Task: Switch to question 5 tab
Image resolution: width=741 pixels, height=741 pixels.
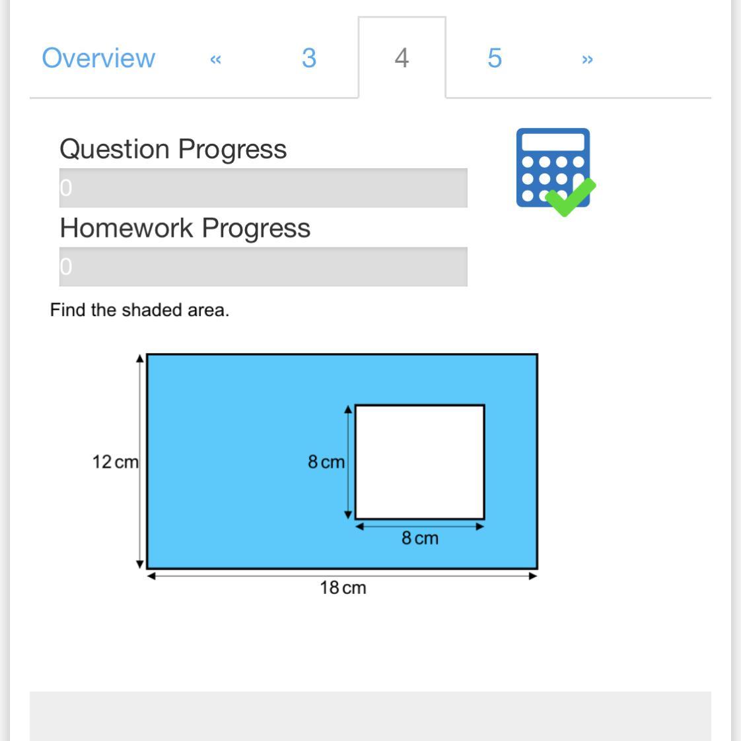Action: pyautogui.click(x=495, y=58)
